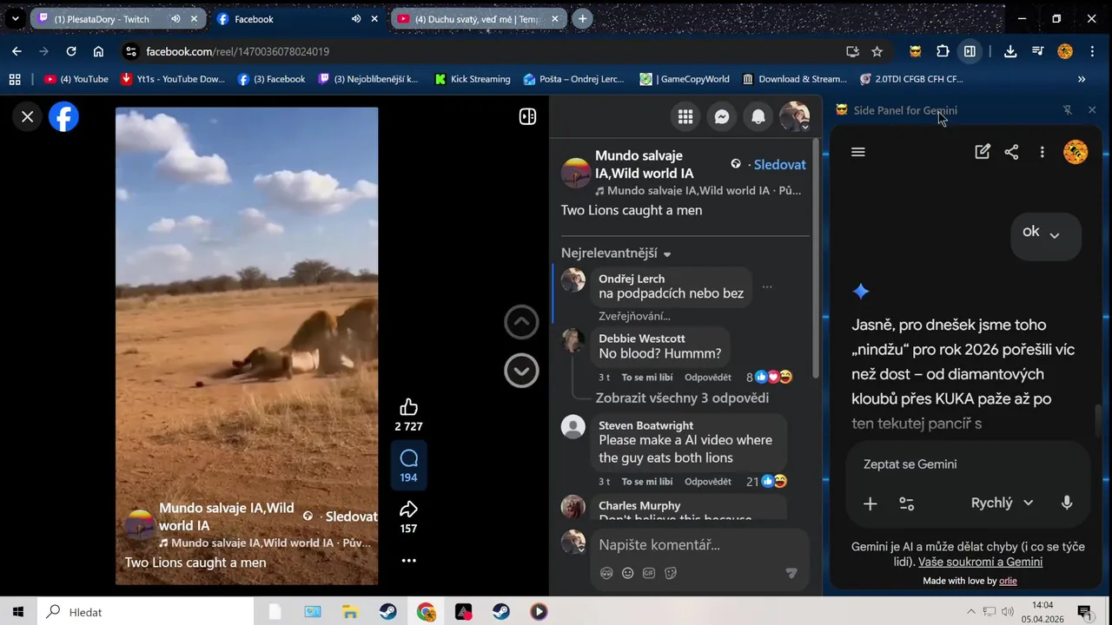Share the Gemini conversation
This screenshot has width=1112, height=625.
(1011, 152)
